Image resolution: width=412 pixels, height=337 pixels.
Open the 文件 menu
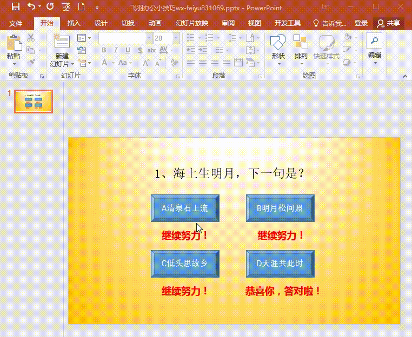point(16,24)
